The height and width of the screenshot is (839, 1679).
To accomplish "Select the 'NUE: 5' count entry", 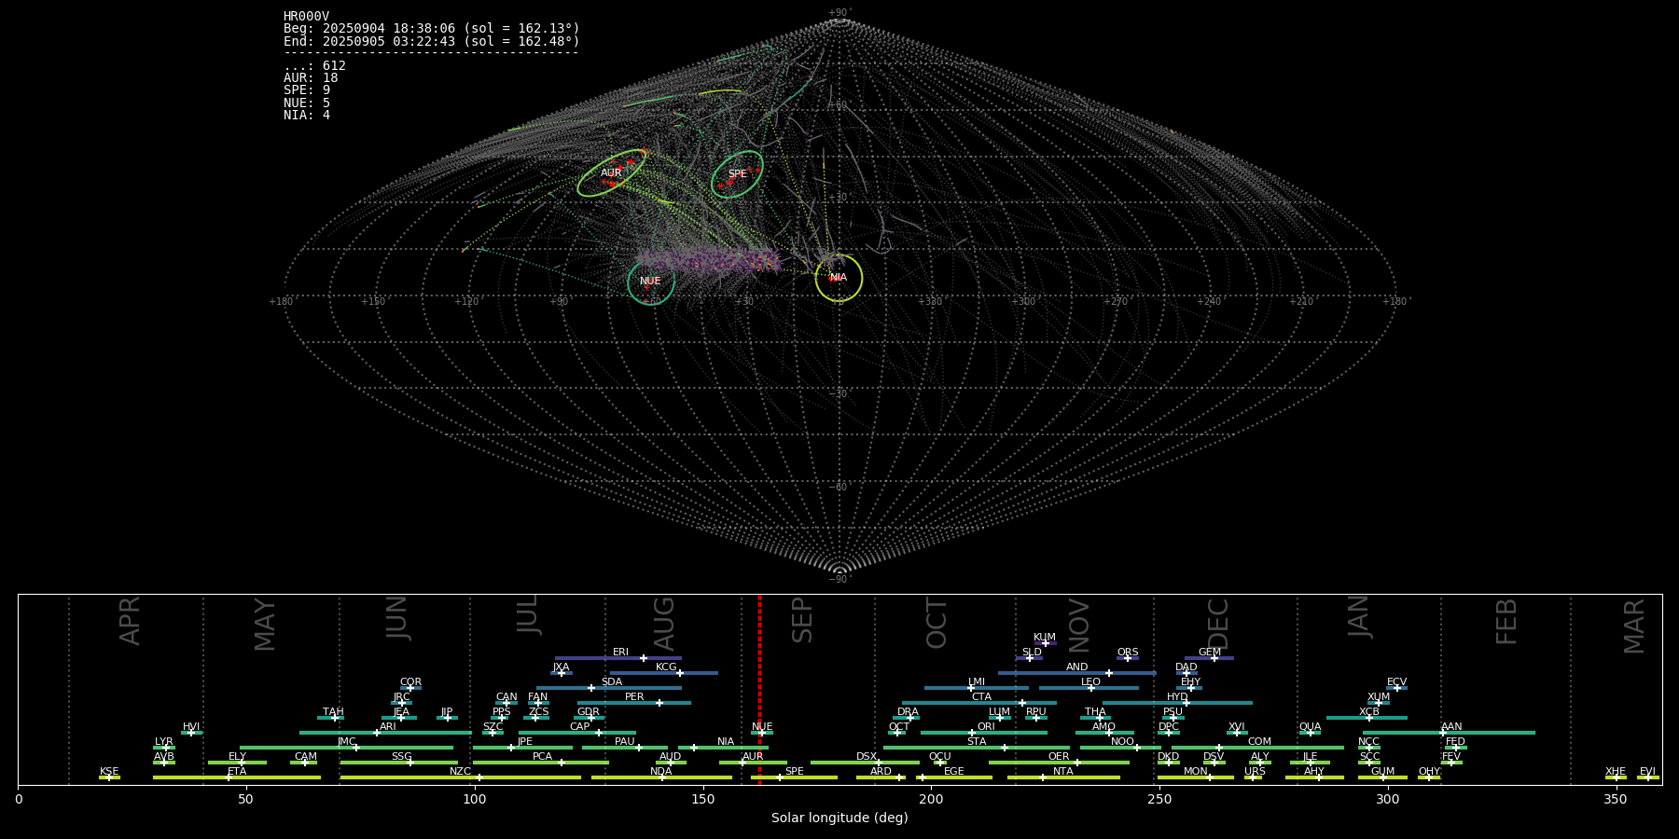I will pyautogui.click(x=307, y=103).
